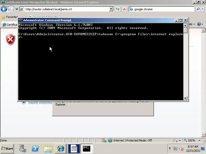This screenshot has height=154, width=206.
Task: Click the status bar security privacy icon
Action: [176, 140]
